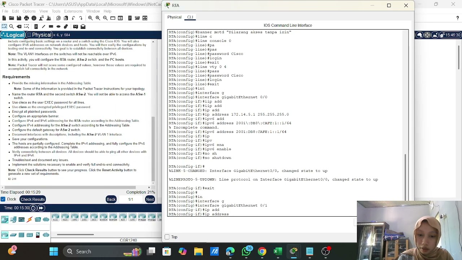Switch to Logical workspace view

coord(13,35)
